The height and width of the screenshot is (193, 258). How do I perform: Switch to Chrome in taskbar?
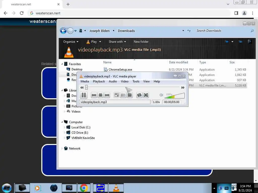tap(84, 188)
